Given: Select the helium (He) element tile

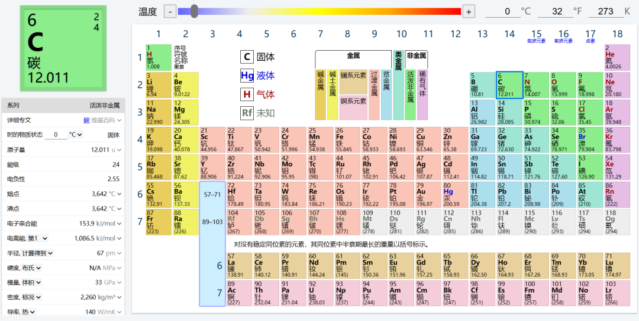Looking at the screenshot, I should [617, 57].
